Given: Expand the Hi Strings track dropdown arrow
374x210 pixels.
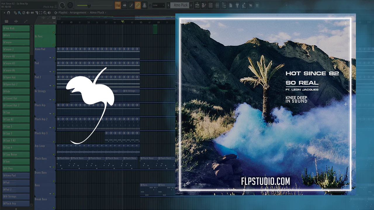Looking at the screenshot, I should click(x=50, y=100).
